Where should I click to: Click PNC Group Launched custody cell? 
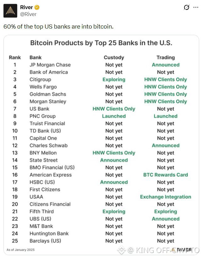[x=114, y=116]
